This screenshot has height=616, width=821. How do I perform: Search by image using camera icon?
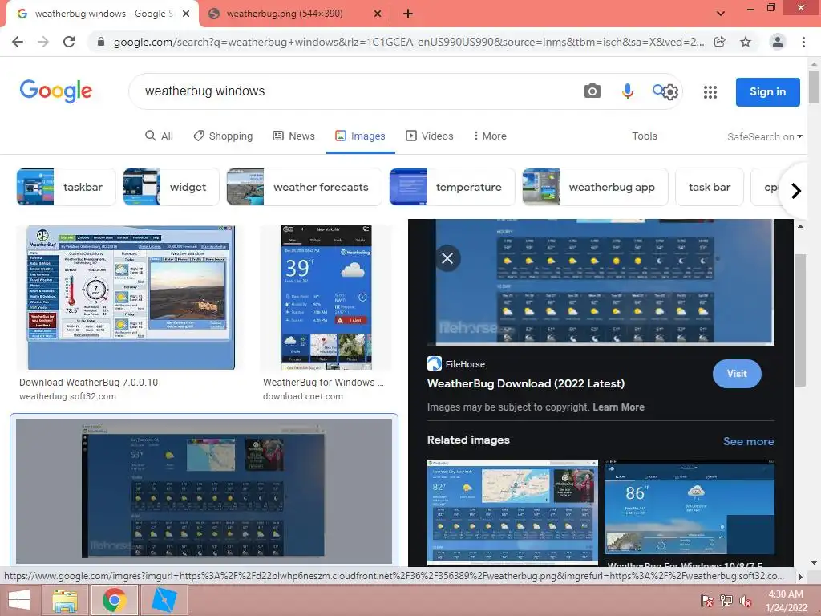(592, 91)
